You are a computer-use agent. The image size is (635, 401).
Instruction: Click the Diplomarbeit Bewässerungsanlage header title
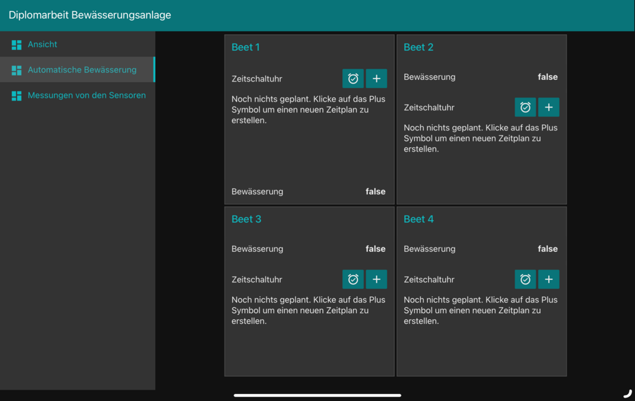tap(90, 15)
